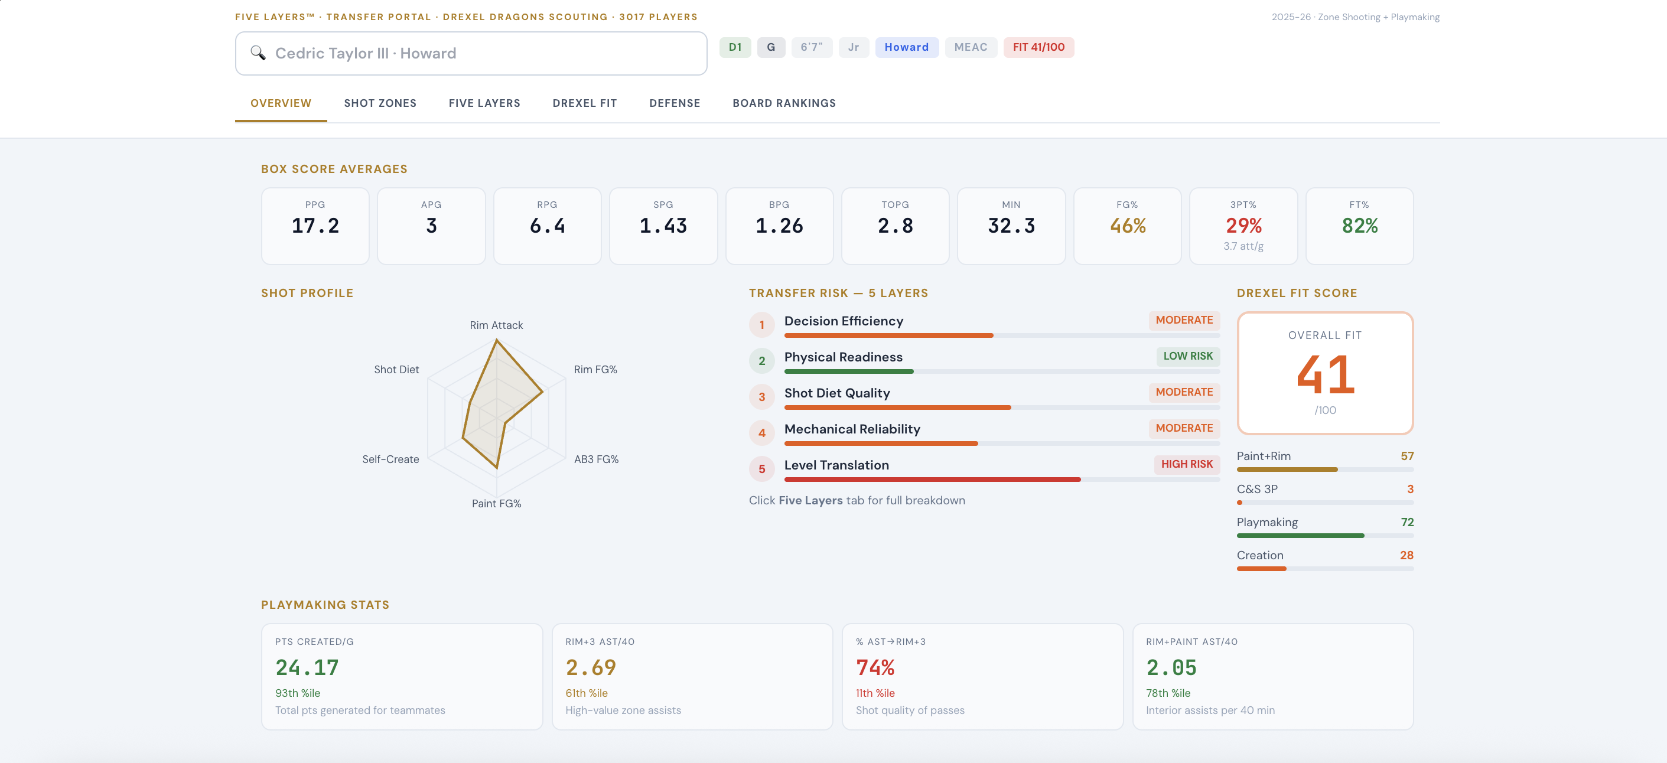Click MODERATE badge on Mechanical Reliability
Image resolution: width=1667 pixels, height=763 pixels.
coord(1184,428)
